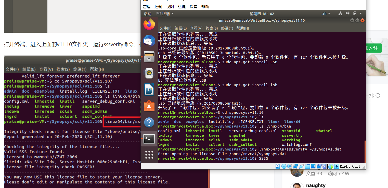The width and height of the screenshot is (388, 188).
Task: Open the Files manager dock icon
Action: [x=149, y=57]
